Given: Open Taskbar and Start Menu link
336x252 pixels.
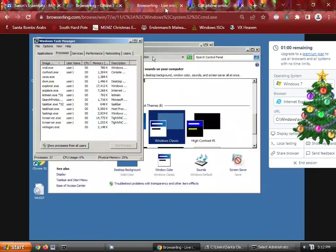Looking at the screenshot, I should (72, 180).
